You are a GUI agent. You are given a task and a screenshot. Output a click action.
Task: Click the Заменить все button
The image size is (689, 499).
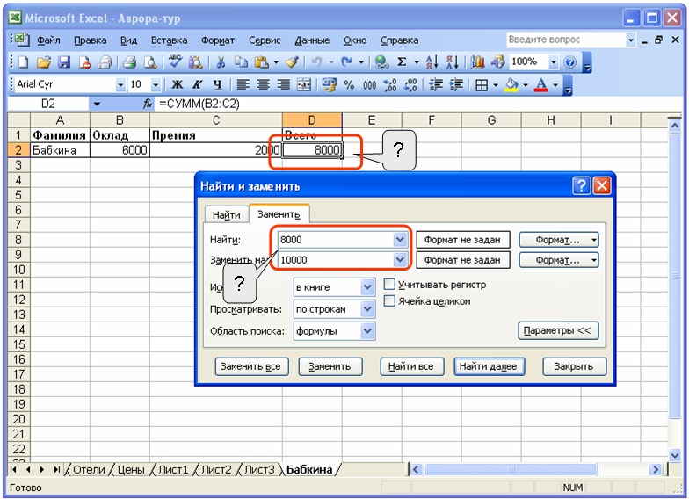point(251,366)
